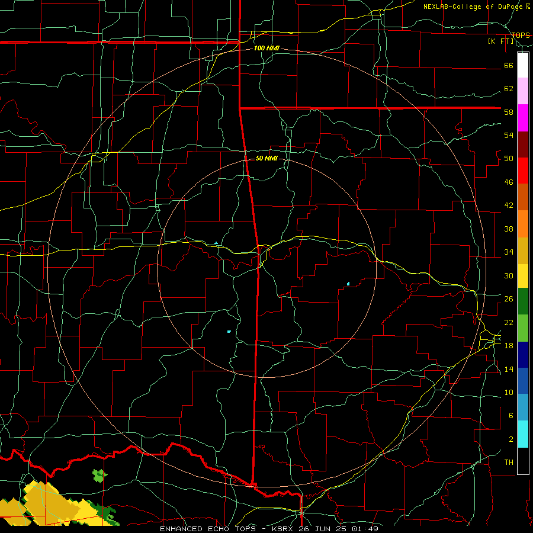Pick the bright red legend swatch
This screenshot has width=533, height=533.
point(523,171)
